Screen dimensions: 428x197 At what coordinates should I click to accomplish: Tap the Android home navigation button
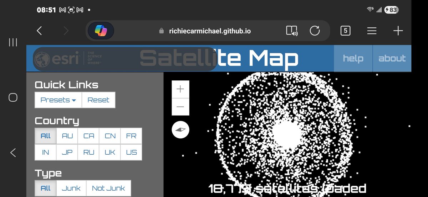(13, 97)
